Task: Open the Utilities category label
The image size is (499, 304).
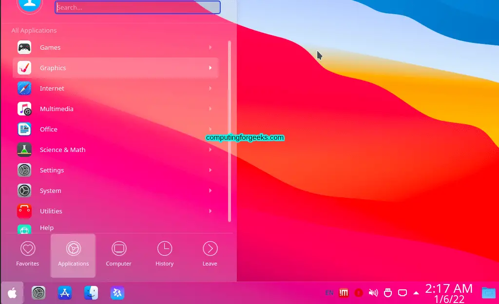Action: (x=51, y=211)
